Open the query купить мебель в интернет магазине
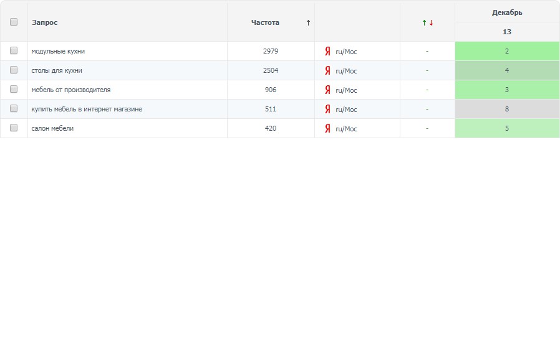The image size is (560, 361). (x=87, y=109)
